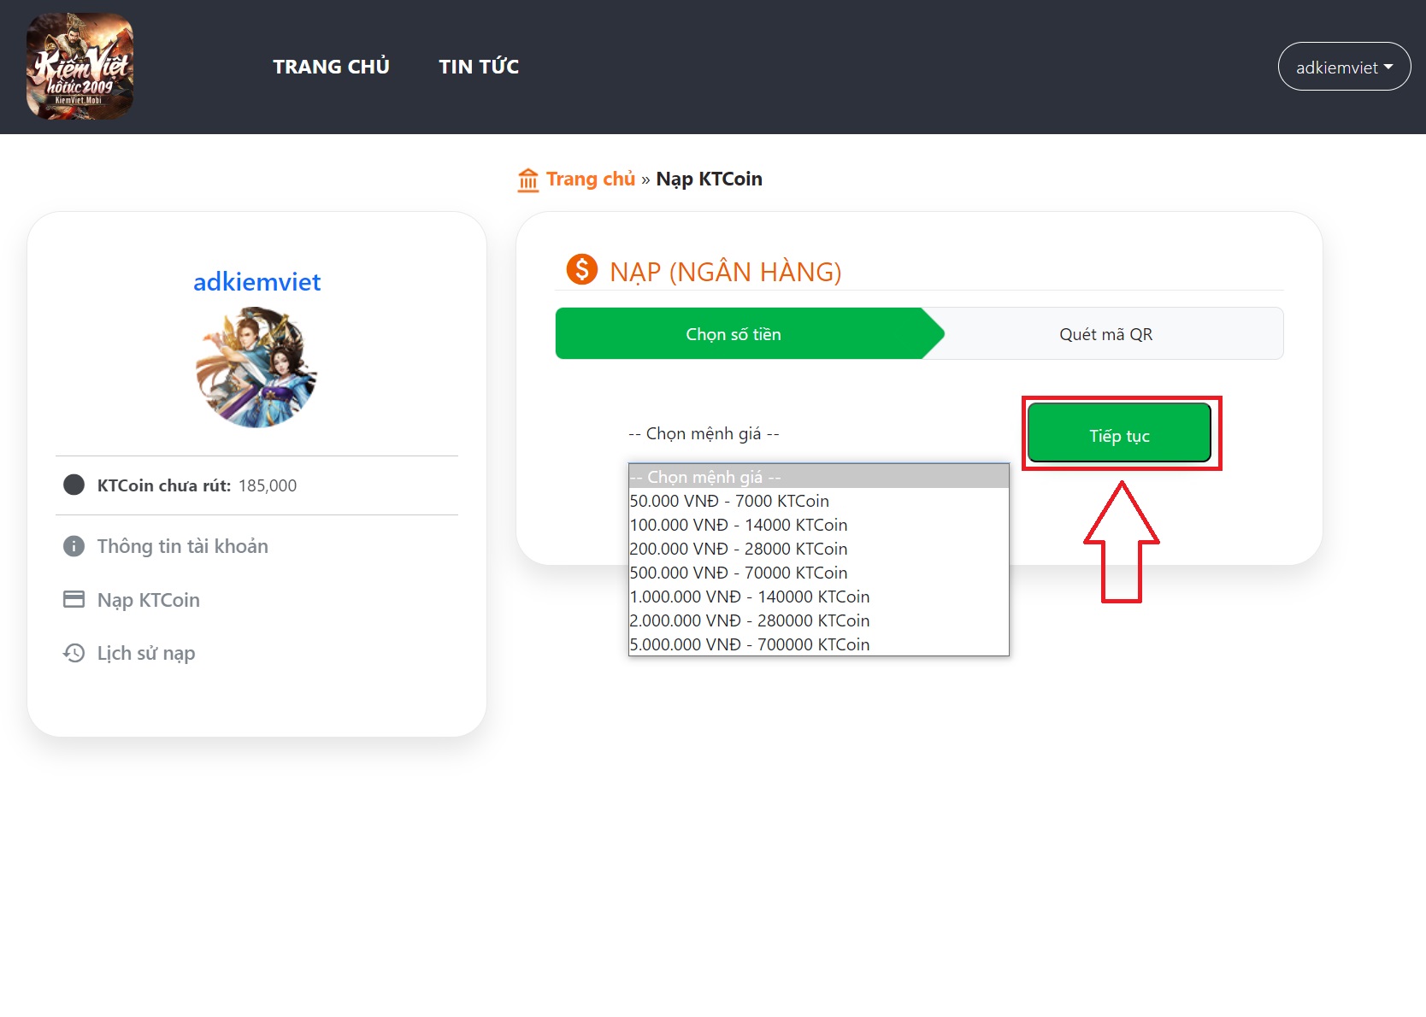Pick 500.000 VNĐ - 70000 KTCoin option
The image size is (1426, 1017).
click(x=739, y=573)
